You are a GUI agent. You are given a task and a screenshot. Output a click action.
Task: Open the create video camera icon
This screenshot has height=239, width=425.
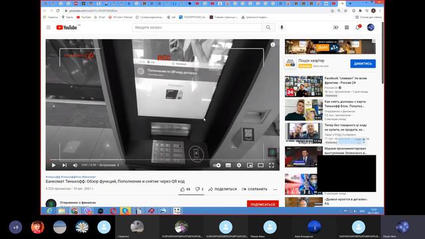335,27
